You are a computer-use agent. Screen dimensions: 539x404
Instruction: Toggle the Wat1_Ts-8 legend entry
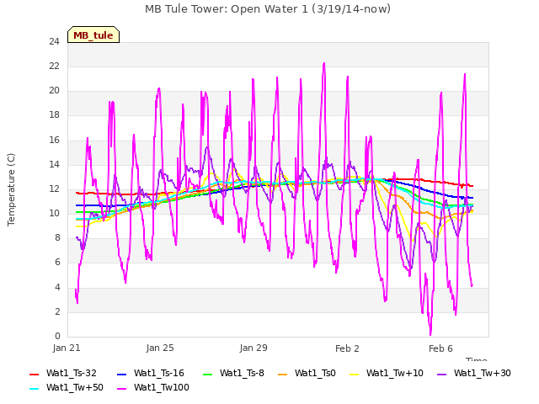pos(234,373)
